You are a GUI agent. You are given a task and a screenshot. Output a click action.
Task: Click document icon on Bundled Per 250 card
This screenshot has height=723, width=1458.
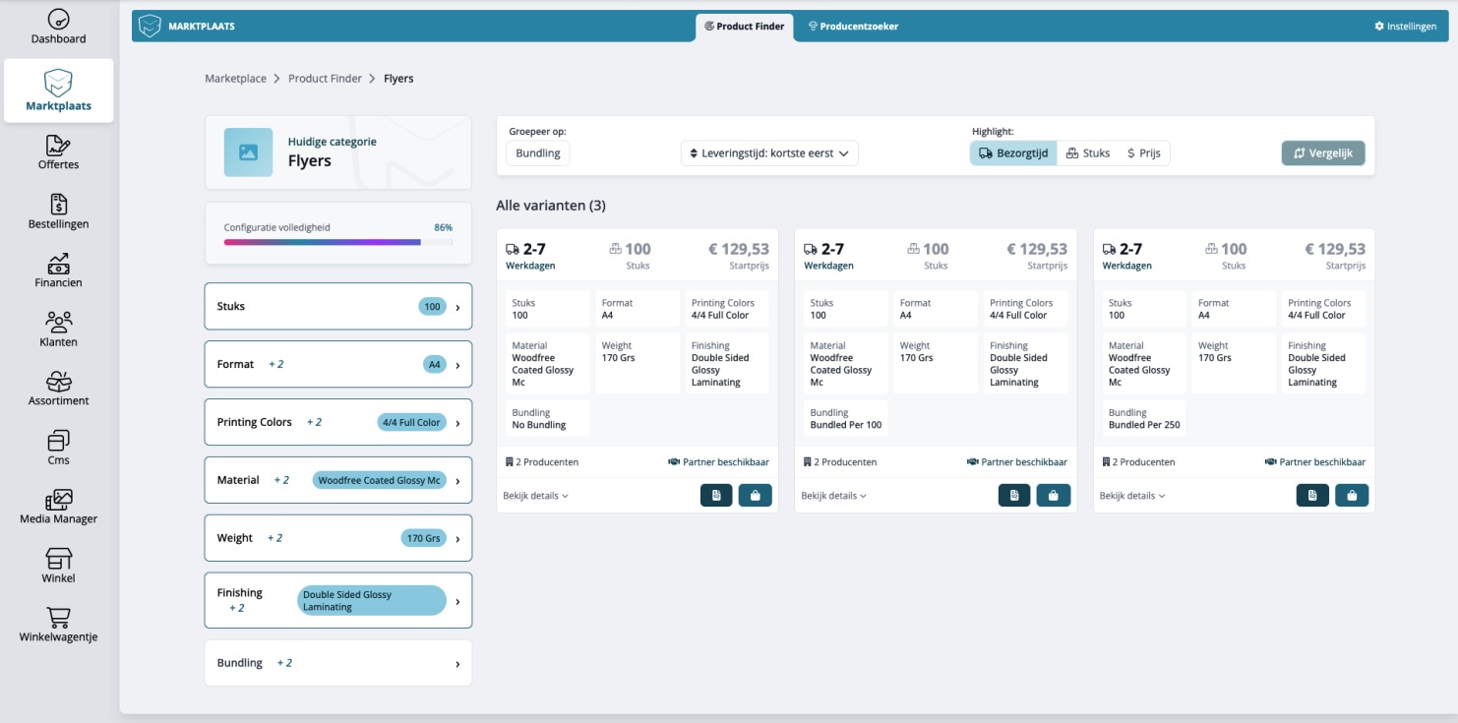(x=1312, y=496)
